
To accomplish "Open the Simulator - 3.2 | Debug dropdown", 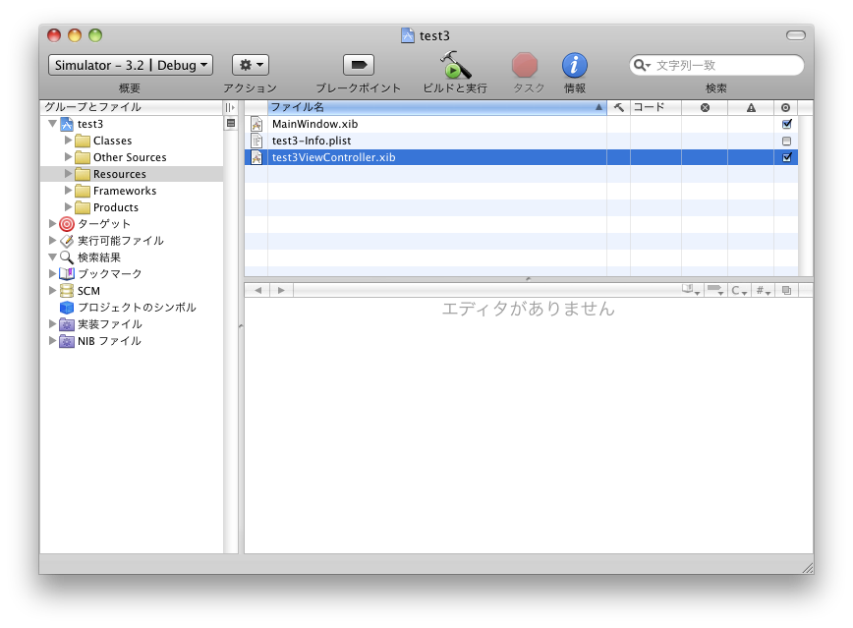I will [x=130, y=65].
